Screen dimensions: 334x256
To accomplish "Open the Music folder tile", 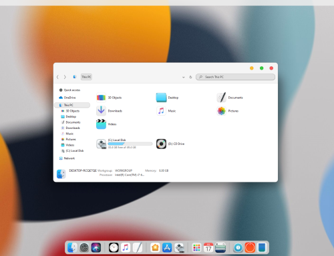I will [x=166, y=111].
